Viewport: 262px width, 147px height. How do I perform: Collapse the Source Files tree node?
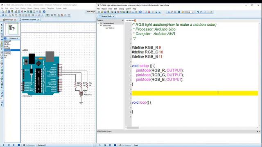101,26
